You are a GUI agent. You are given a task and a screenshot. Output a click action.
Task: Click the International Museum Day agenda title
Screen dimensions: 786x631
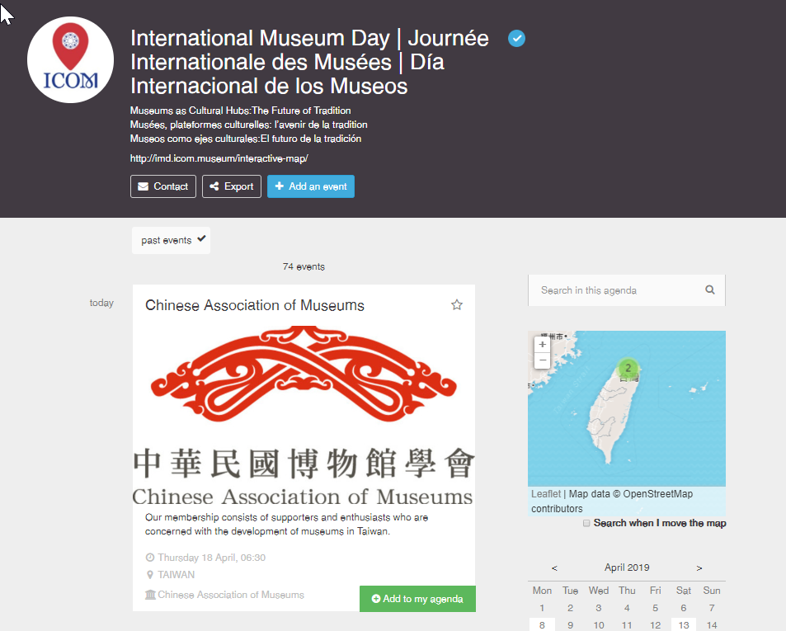309,62
